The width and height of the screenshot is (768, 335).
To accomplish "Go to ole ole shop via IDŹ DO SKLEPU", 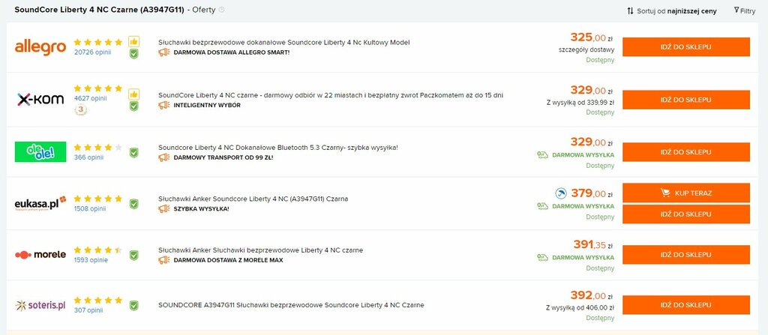I will [685, 152].
